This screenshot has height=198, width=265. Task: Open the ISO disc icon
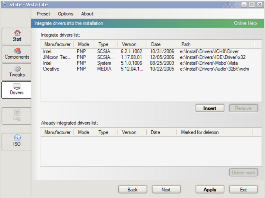(17, 138)
